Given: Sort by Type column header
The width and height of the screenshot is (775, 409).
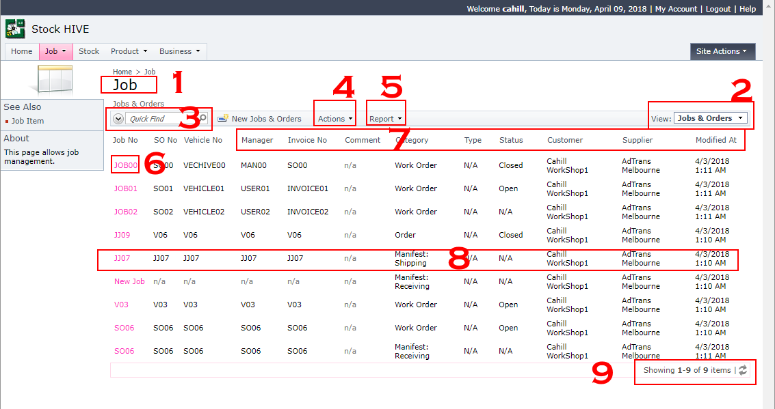Looking at the screenshot, I should click(x=473, y=140).
